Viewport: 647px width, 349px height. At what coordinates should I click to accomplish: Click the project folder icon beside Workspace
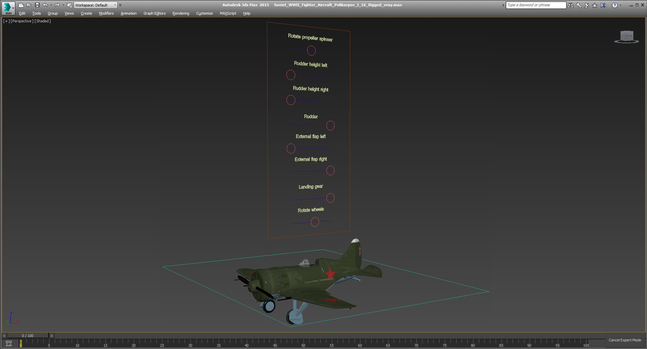tap(69, 5)
